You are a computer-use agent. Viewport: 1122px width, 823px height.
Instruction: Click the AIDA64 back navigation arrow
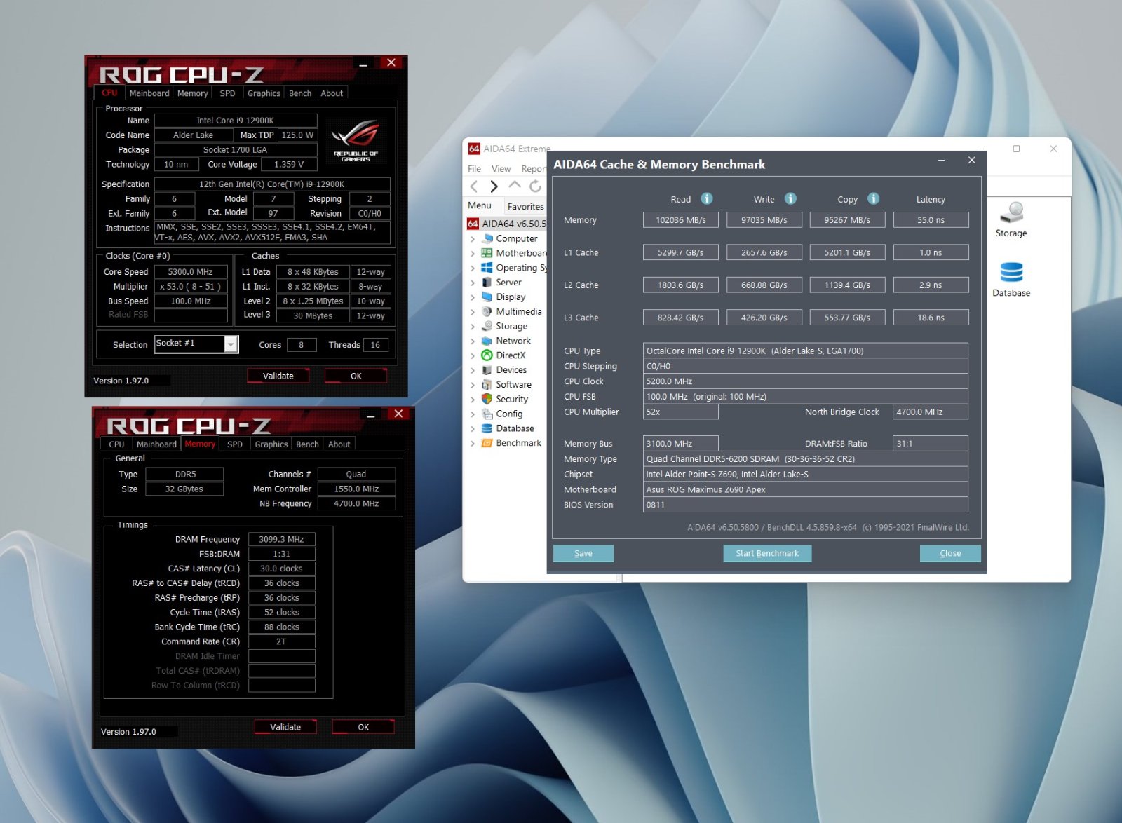click(474, 186)
